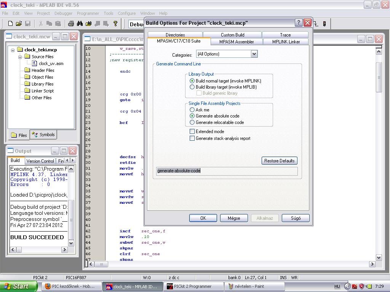The height and width of the screenshot is (292, 390).
Task: Open névtelen - Paint from taskbar
Action: (254, 286)
